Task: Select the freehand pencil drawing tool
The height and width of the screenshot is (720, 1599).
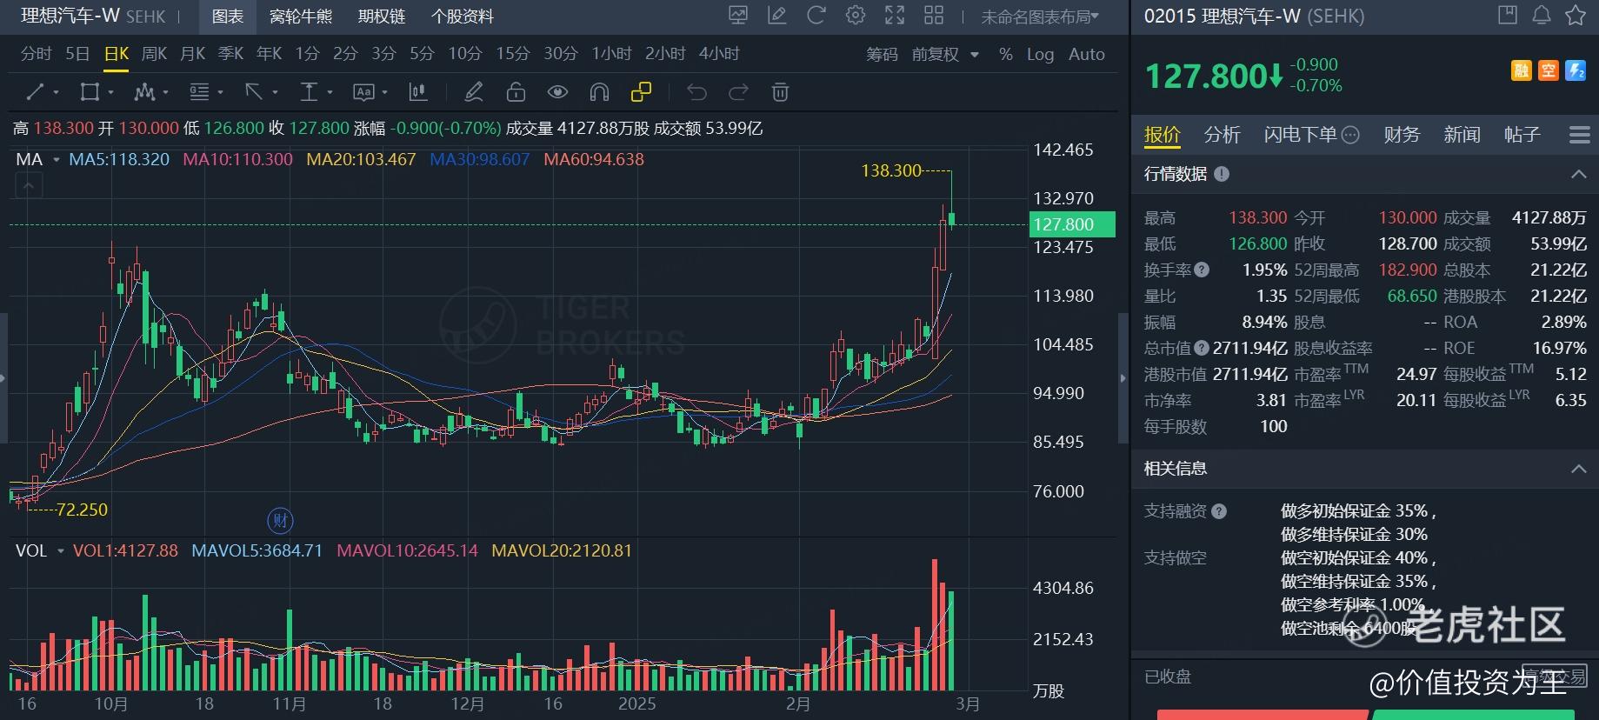Action: 473,91
